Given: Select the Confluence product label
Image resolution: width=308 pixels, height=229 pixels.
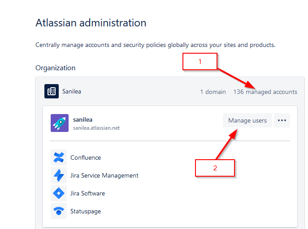Looking at the screenshot, I should click(x=86, y=158).
